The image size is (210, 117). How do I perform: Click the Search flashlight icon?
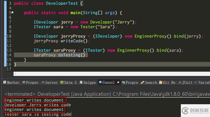point(142,82)
